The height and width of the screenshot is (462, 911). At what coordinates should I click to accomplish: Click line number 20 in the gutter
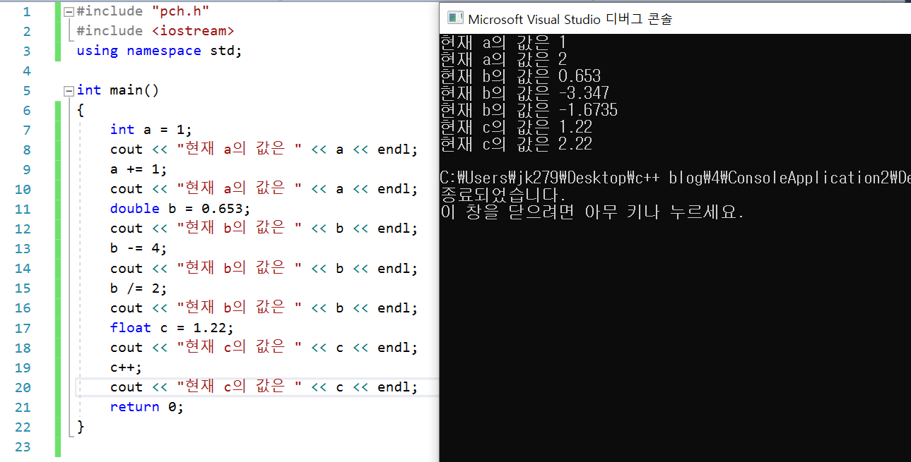coord(23,387)
